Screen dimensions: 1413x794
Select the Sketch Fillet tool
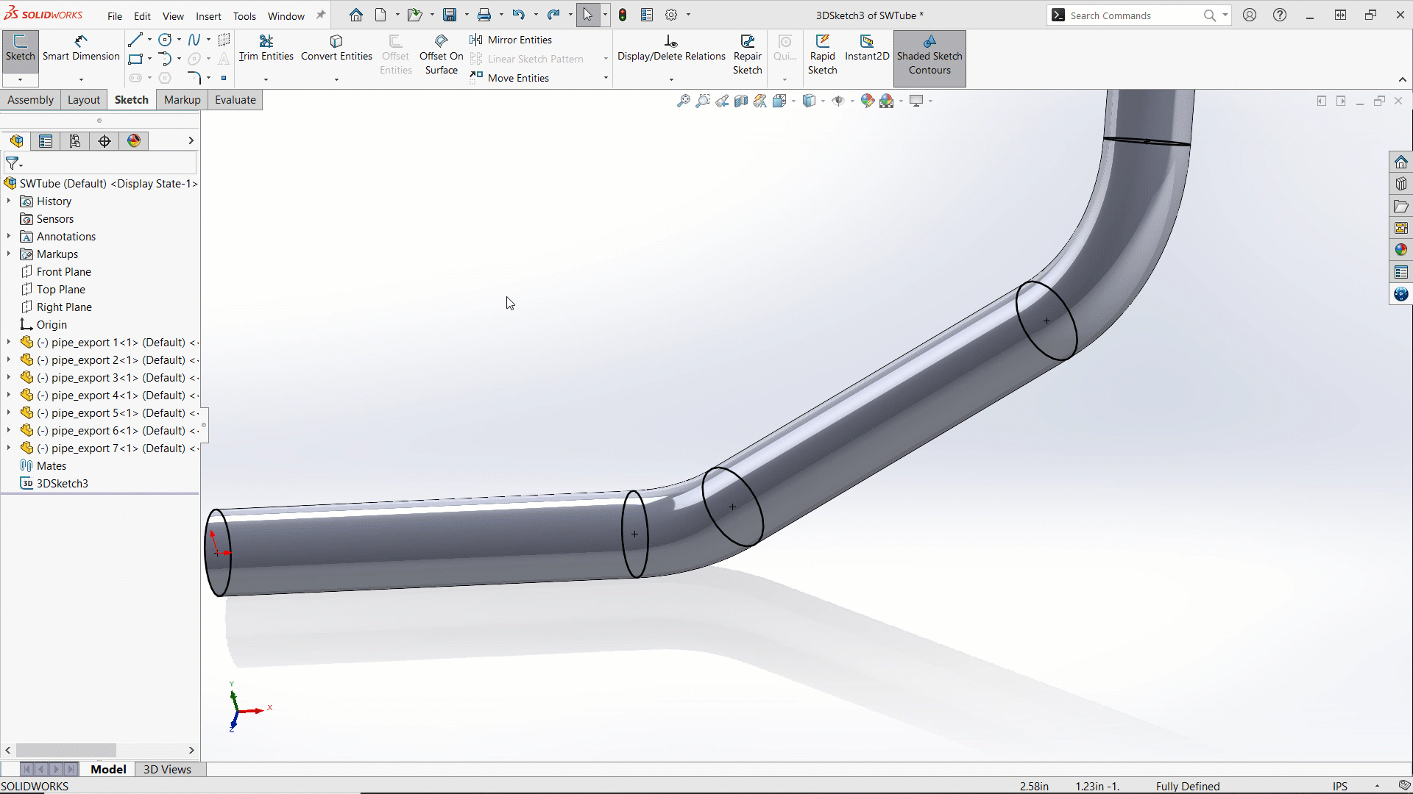pos(194,77)
